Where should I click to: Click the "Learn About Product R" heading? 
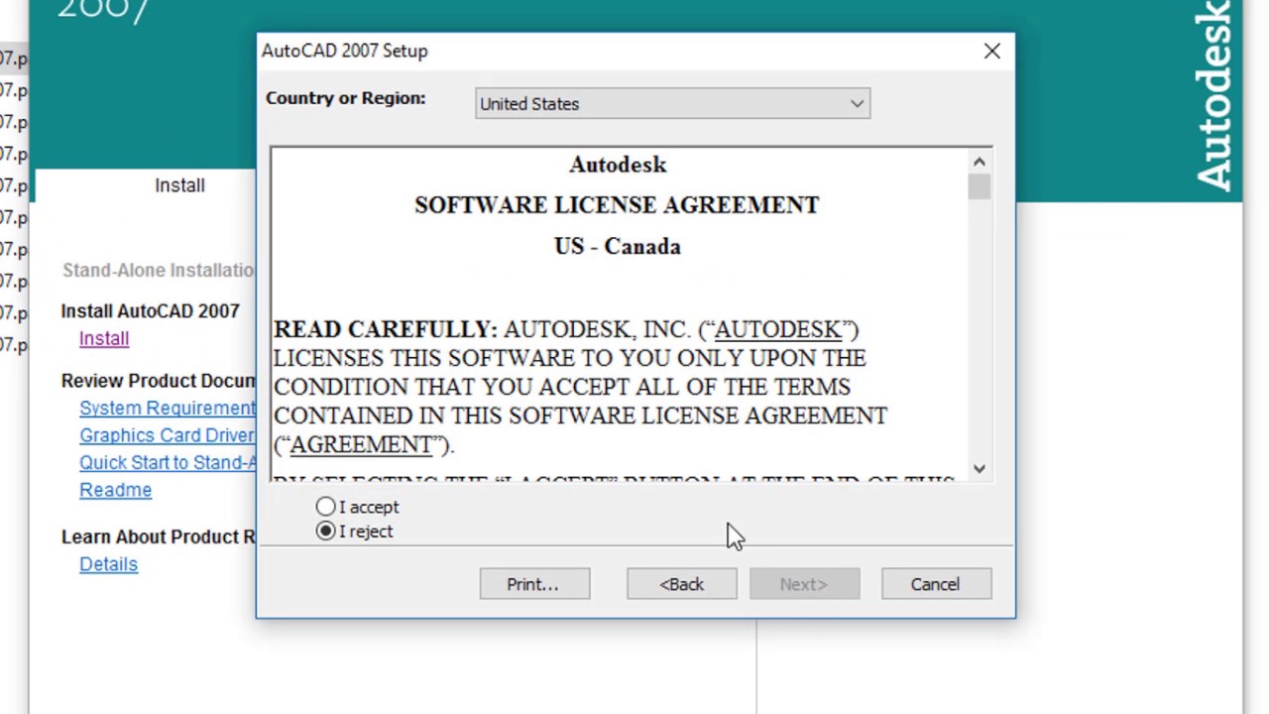coord(159,536)
